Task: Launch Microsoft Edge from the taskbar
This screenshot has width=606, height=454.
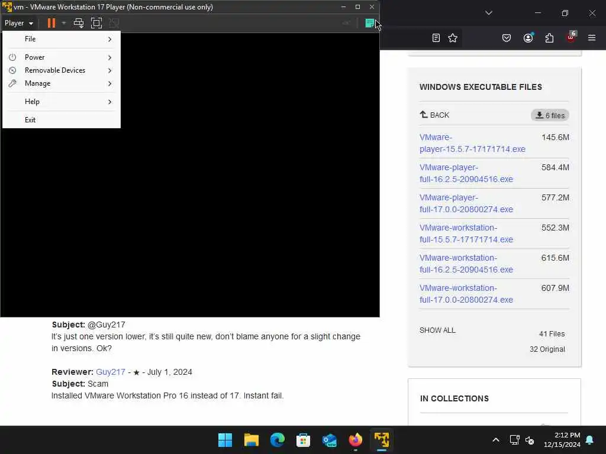Action: [x=277, y=440]
